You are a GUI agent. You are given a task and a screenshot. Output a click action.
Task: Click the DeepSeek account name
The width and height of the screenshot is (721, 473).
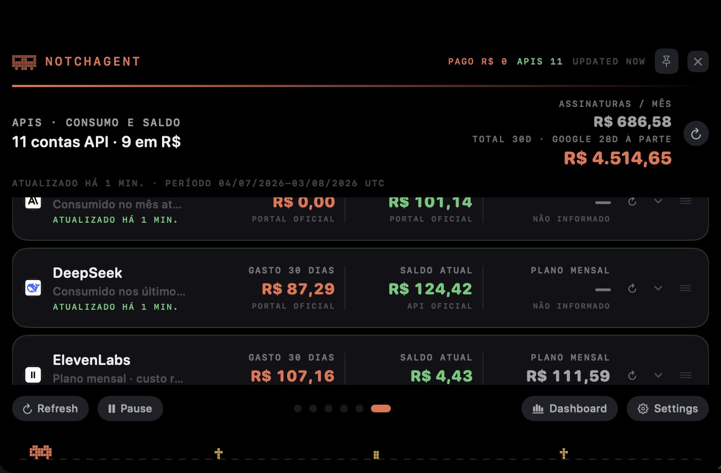pos(88,273)
